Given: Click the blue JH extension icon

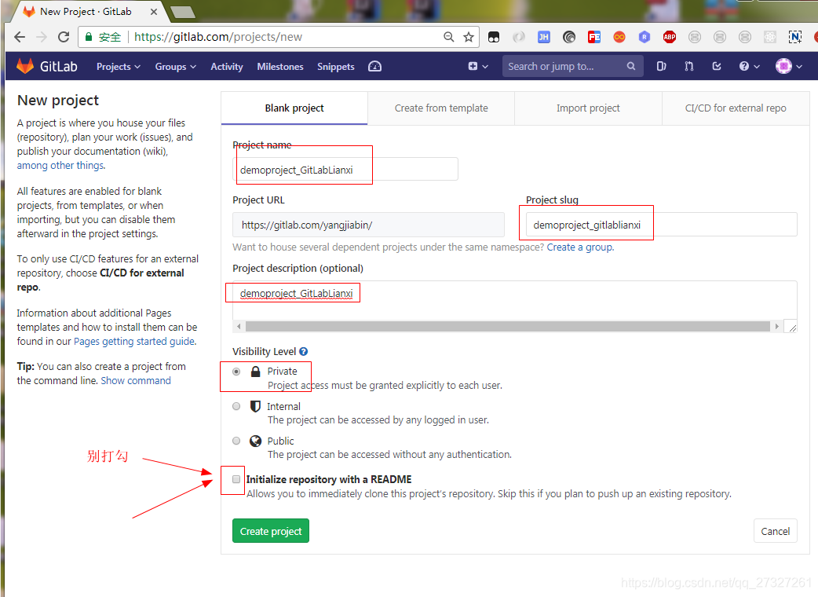Looking at the screenshot, I should click(x=543, y=37).
